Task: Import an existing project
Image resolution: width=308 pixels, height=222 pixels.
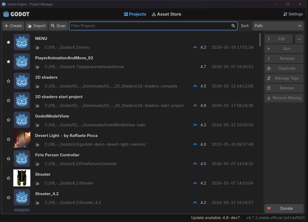Action: click(36, 26)
